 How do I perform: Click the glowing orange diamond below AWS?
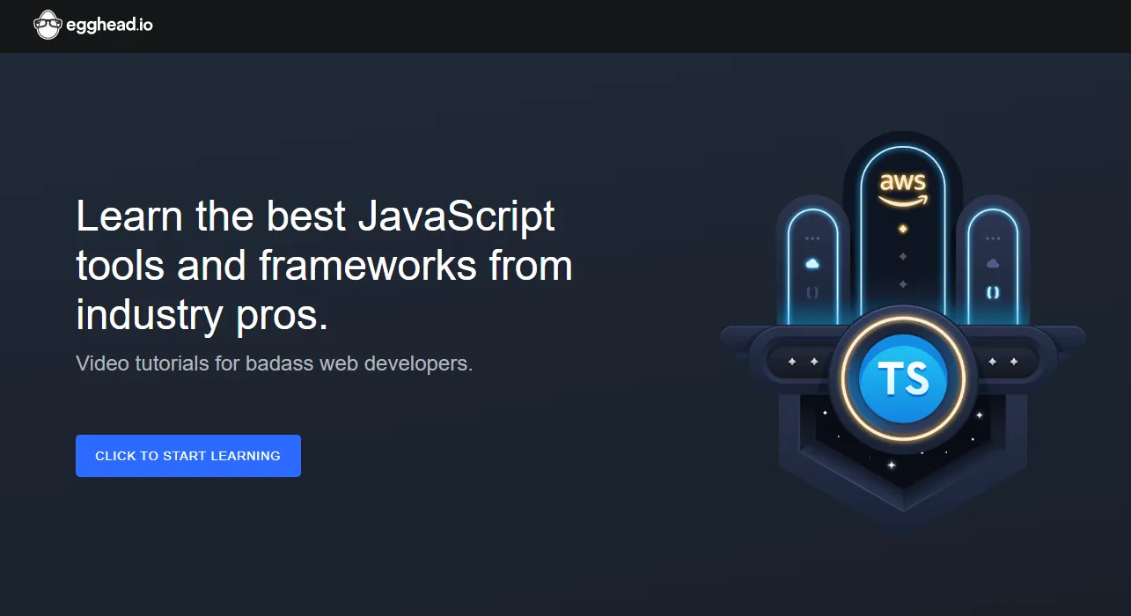click(902, 229)
